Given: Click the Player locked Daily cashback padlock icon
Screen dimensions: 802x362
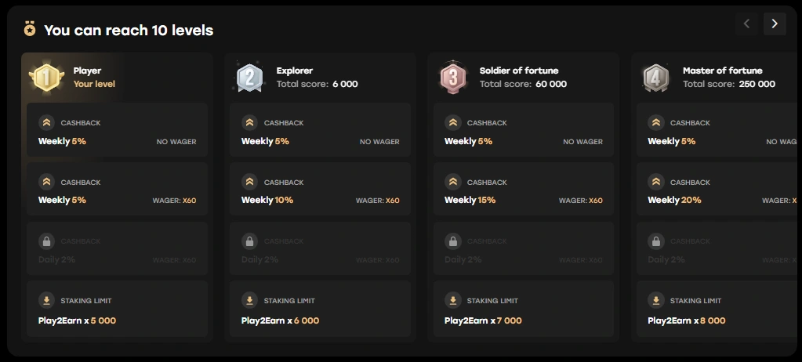Looking at the screenshot, I should pyautogui.click(x=46, y=241).
